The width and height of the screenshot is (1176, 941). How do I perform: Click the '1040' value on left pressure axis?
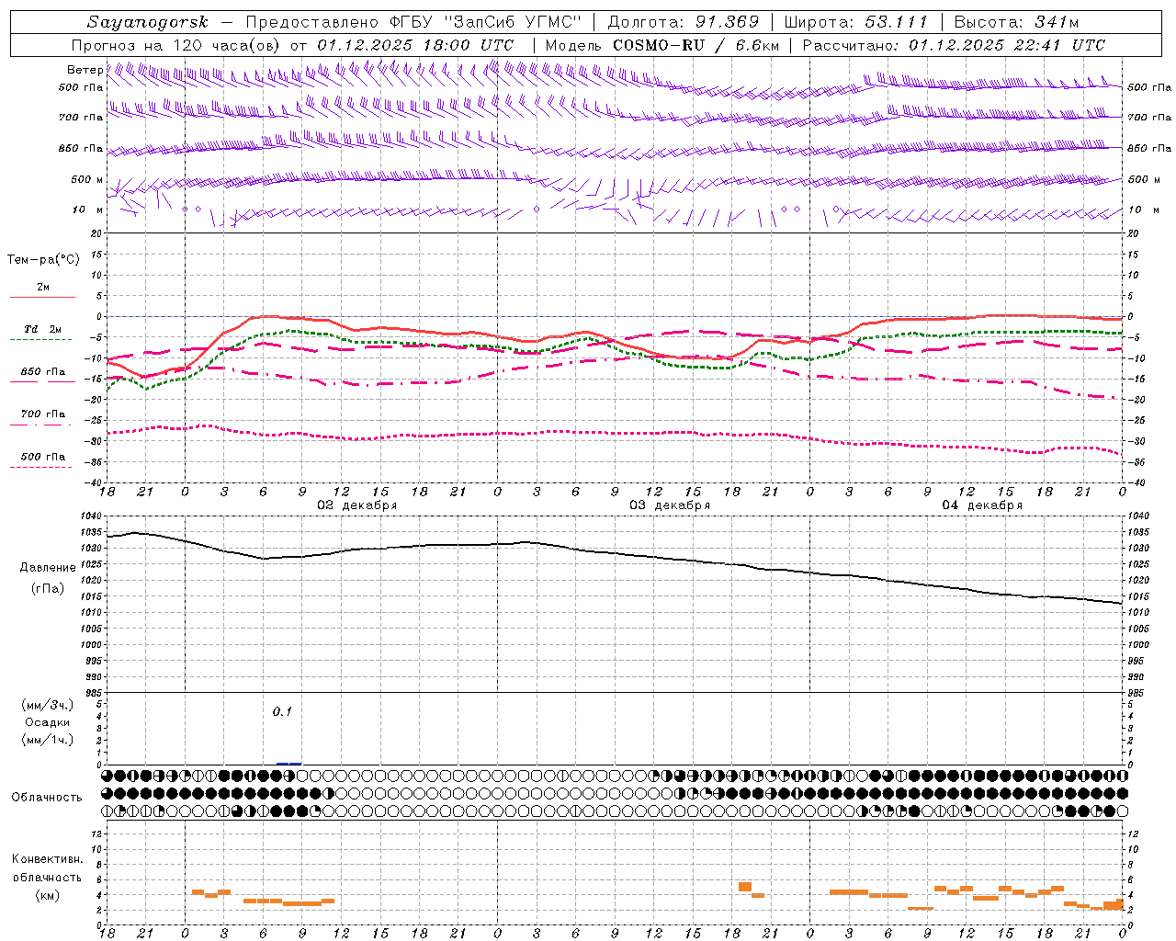pos(91,516)
